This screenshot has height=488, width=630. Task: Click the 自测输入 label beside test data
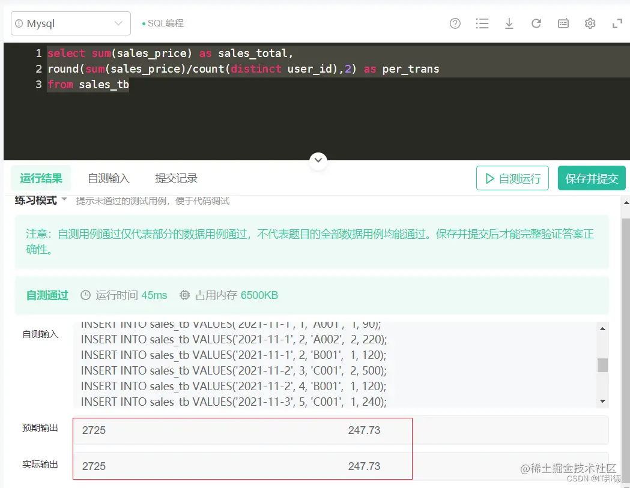(40, 334)
